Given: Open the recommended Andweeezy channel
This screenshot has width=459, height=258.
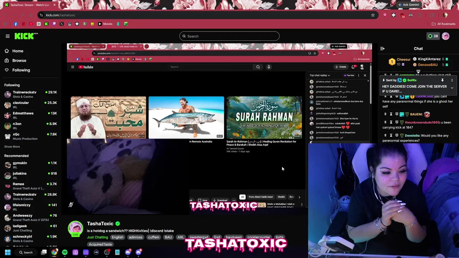Looking at the screenshot, I should point(30,218).
